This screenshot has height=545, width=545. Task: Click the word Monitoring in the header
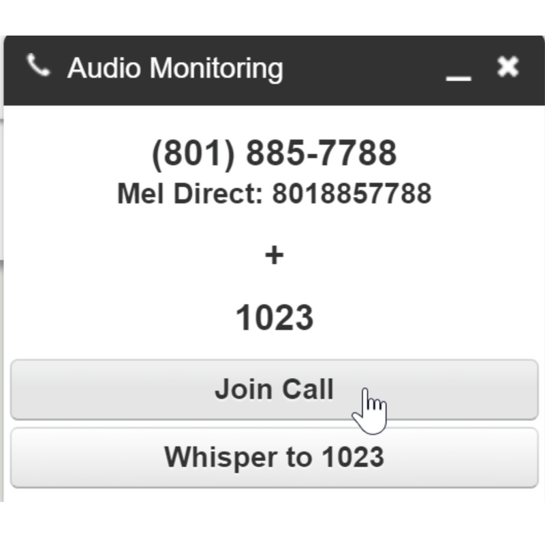click(216, 69)
